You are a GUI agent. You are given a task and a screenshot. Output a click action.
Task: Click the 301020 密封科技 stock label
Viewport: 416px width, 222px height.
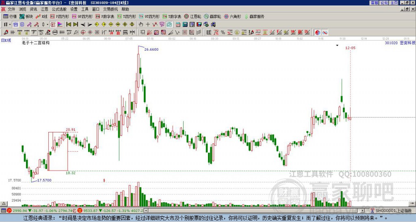(x=400, y=43)
